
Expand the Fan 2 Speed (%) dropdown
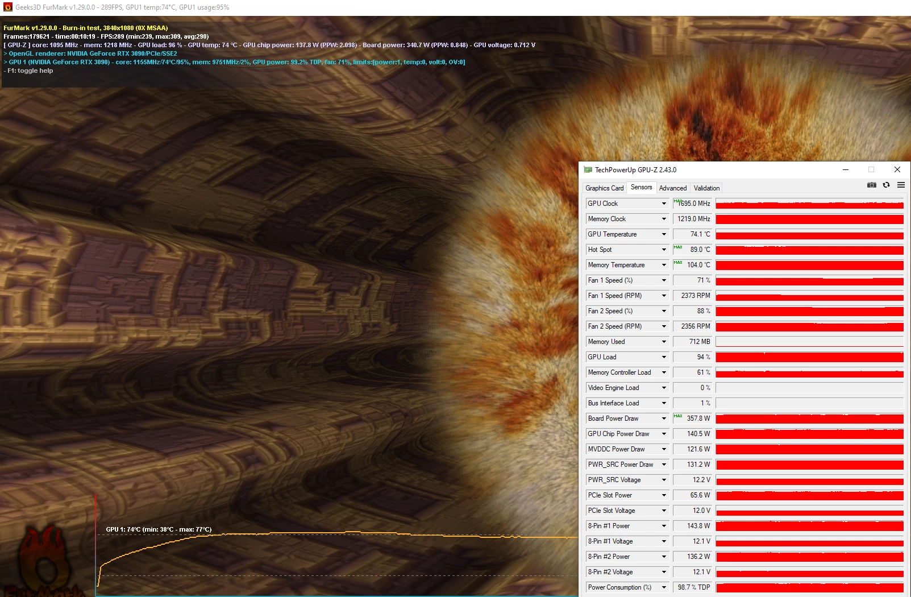point(664,311)
